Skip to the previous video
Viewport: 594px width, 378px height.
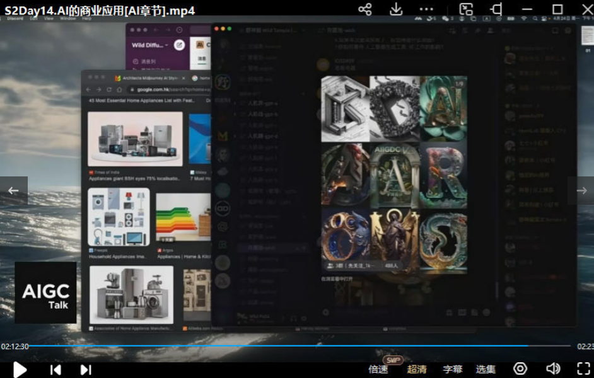click(x=55, y=370)
